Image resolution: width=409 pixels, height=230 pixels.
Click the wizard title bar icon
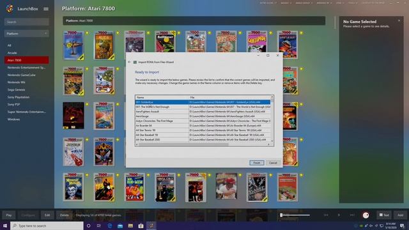point(135,62)
